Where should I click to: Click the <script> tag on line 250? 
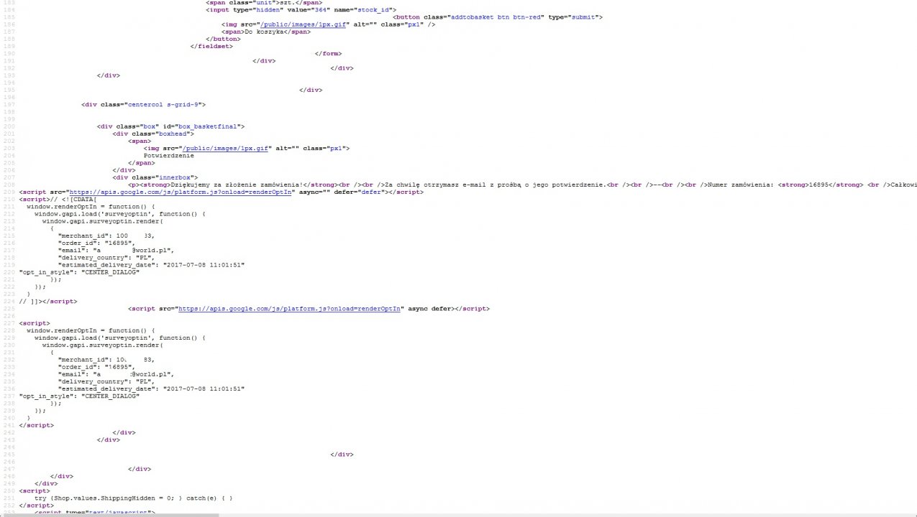tap(35, 491)
